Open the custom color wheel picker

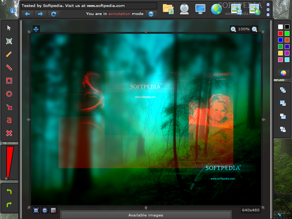click(283, 73)
